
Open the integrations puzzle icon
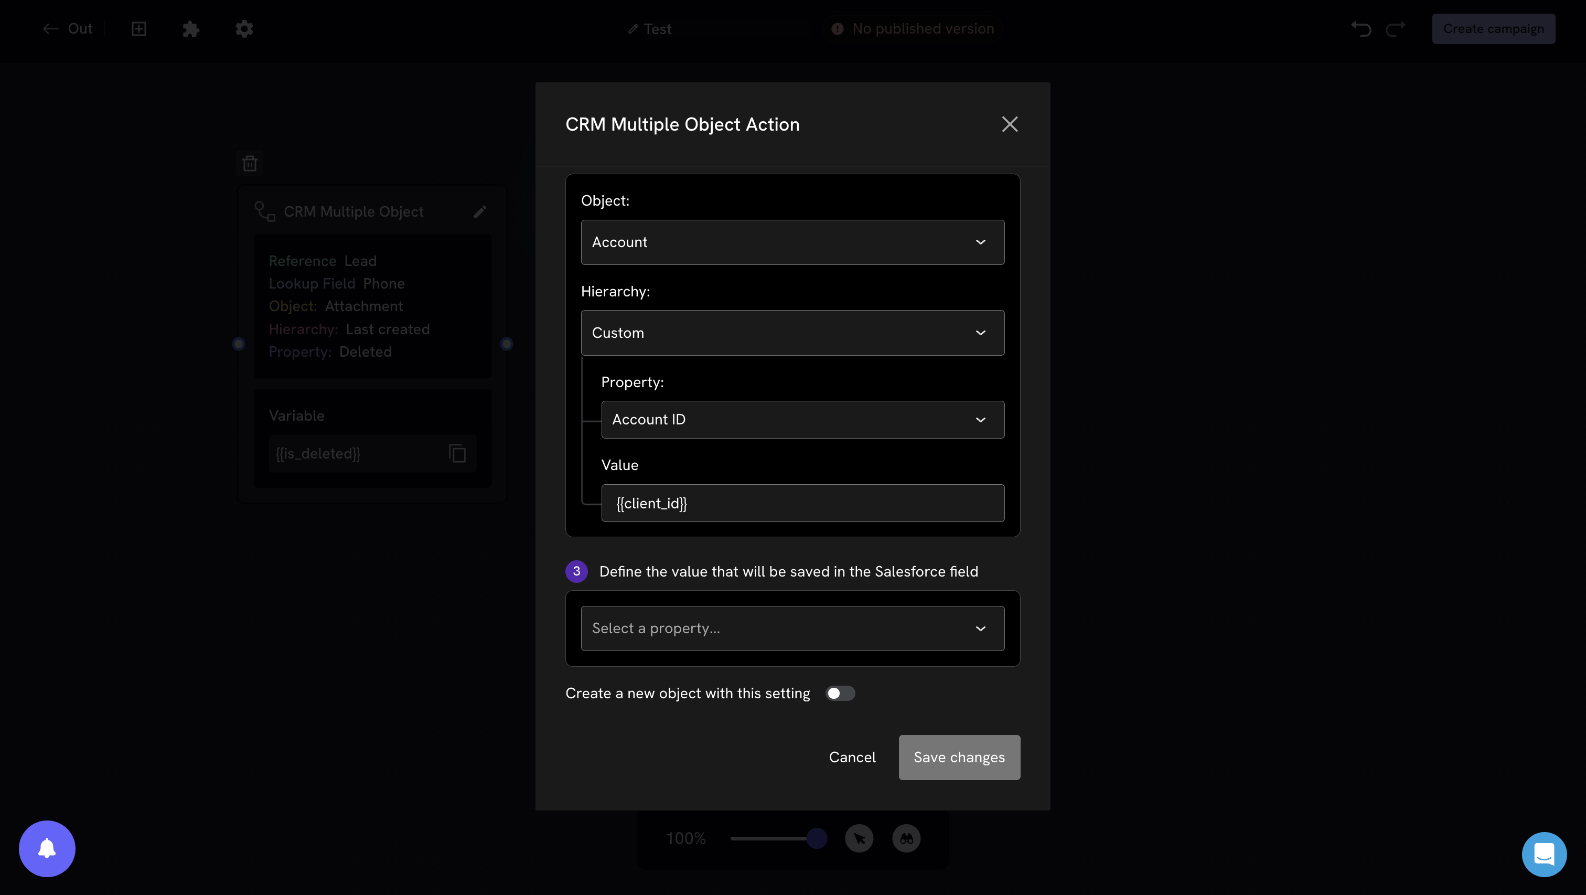[191, 29]
